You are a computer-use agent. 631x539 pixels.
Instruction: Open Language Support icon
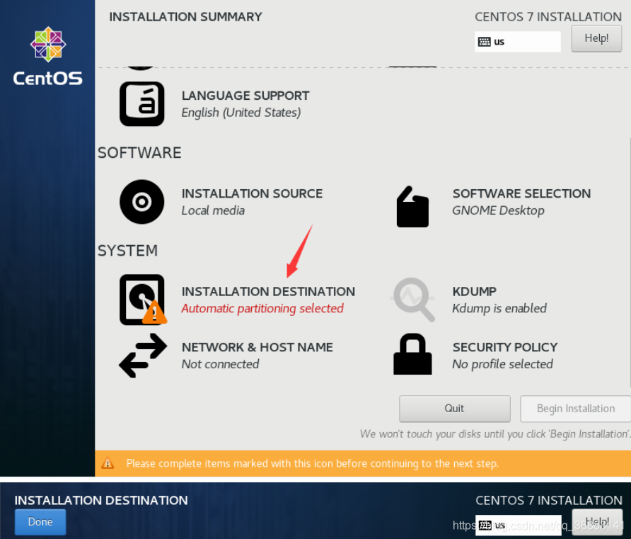[x=141, y=104]
